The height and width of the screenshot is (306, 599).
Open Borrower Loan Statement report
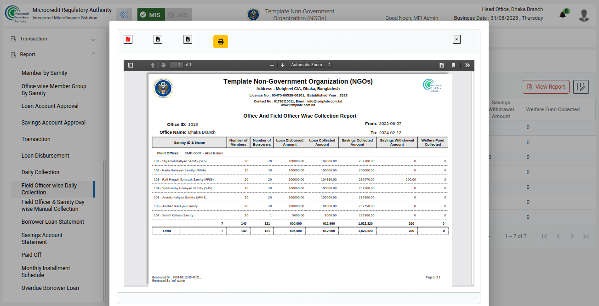[x=53, y=222]
